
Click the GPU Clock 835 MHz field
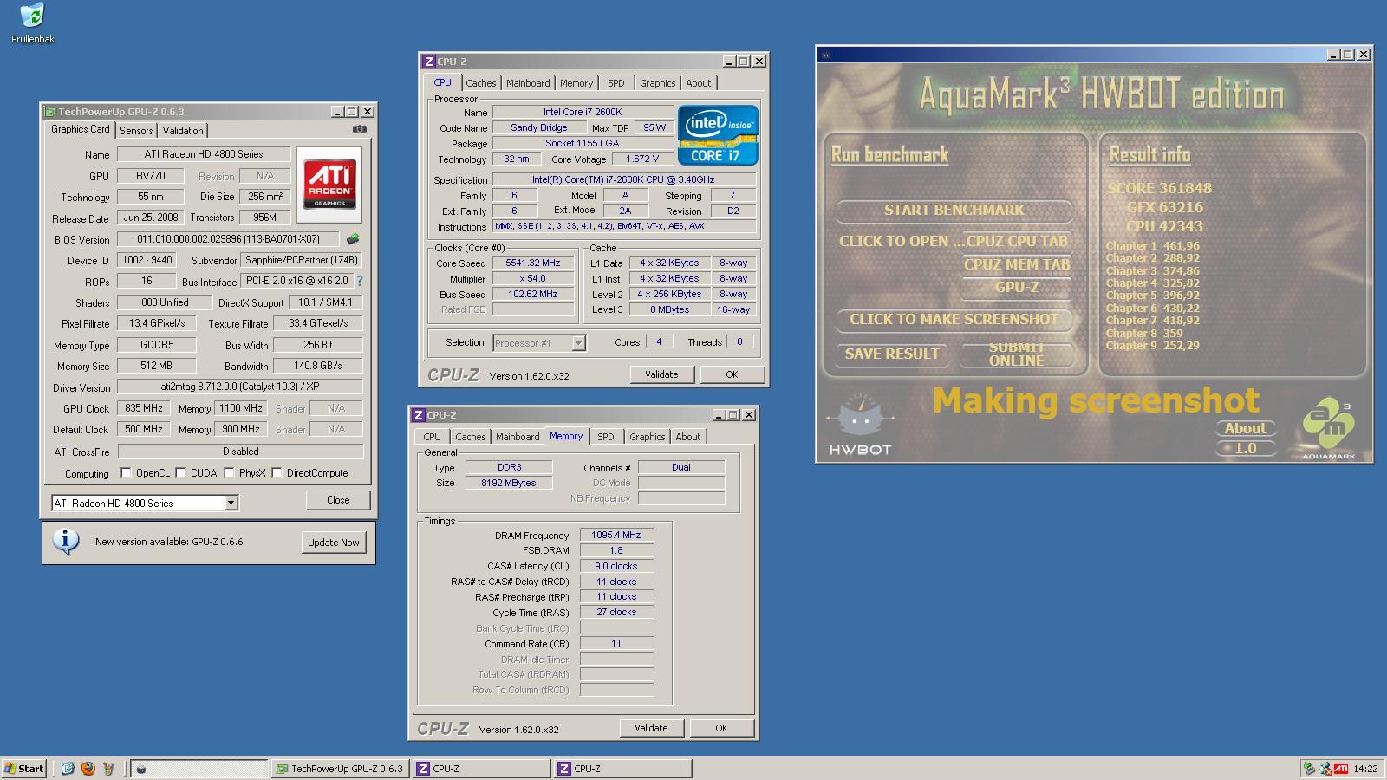pyautogui.click(x=144, y=408)
